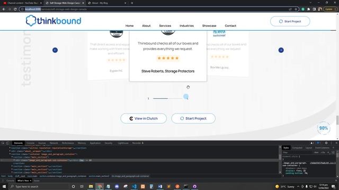Click Chrome Update button
This screenshot has width=339, height=190.
(330, 9)
